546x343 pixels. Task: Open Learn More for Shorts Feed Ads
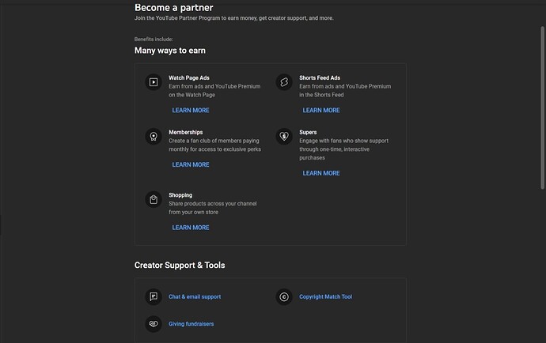click(321, 111)
